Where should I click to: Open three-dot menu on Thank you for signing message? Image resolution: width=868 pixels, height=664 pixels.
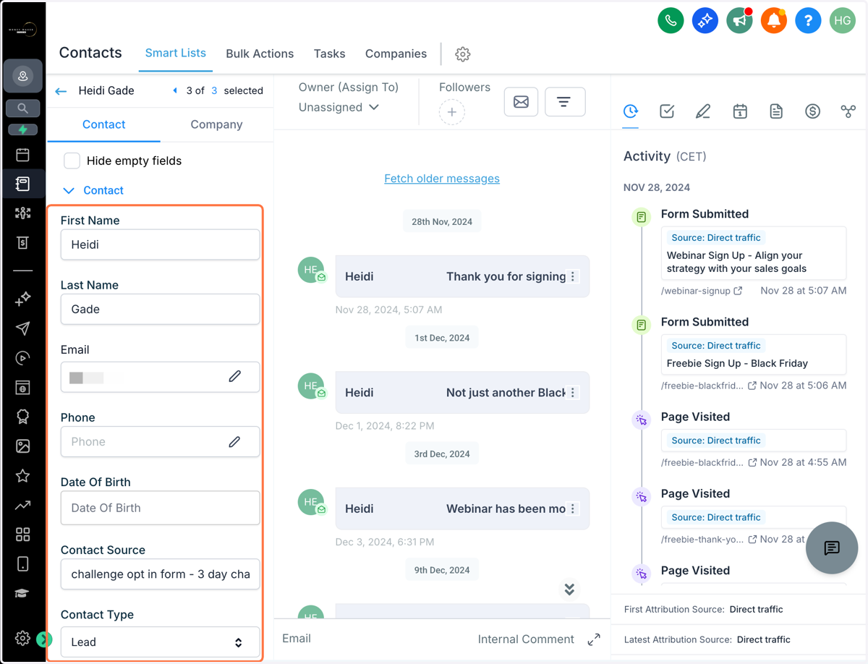click(x=573, y=276)
